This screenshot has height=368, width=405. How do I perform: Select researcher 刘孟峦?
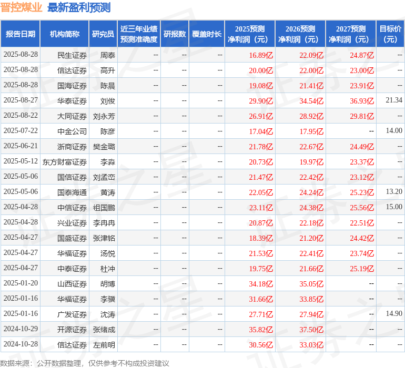tap(104, 177)
